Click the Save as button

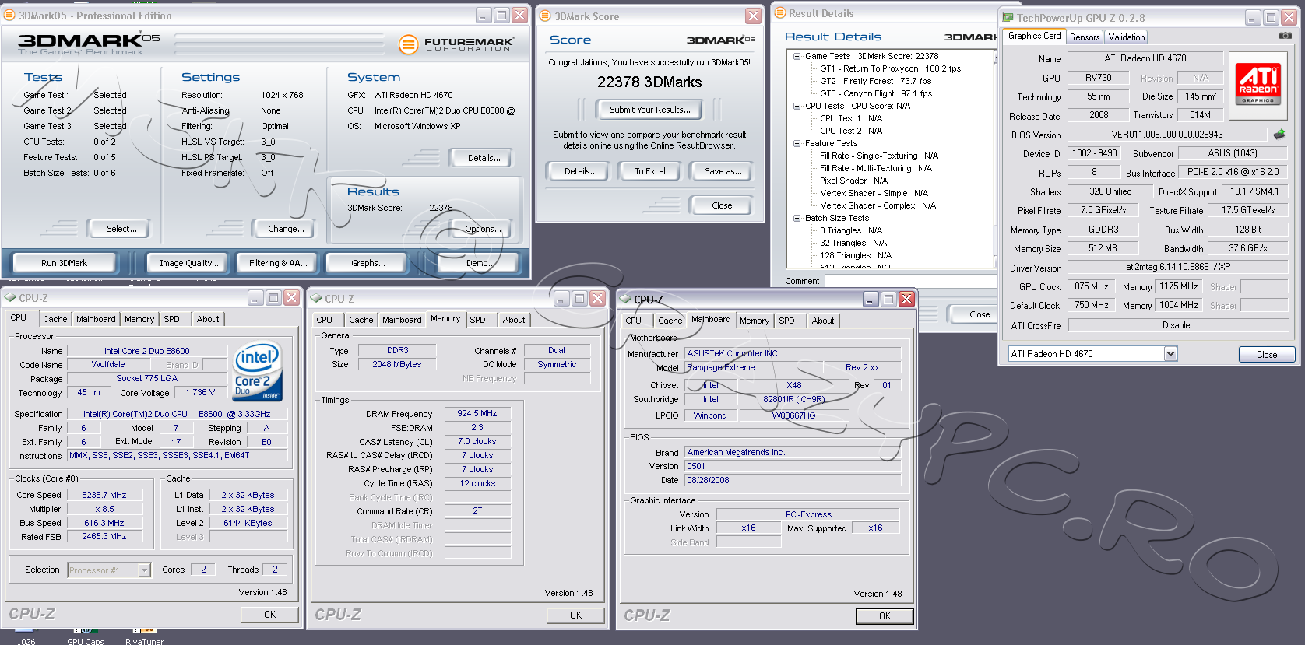[723, 171]
